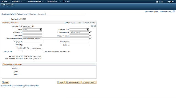Open the Customer Type dropdown
This screenshot has width=176, height=99.
point(88,29)
